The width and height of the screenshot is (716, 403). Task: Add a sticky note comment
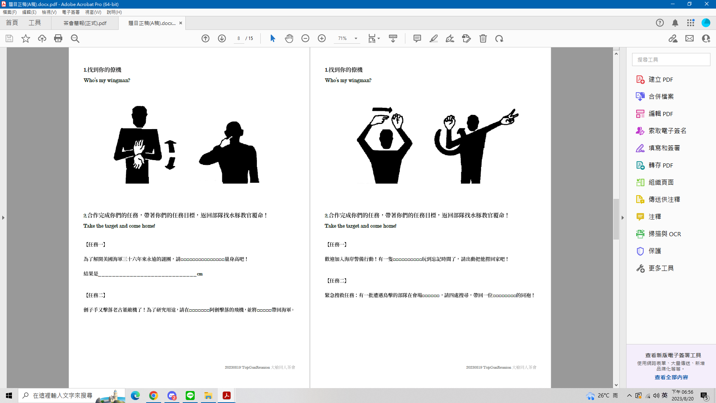[417, 38]
